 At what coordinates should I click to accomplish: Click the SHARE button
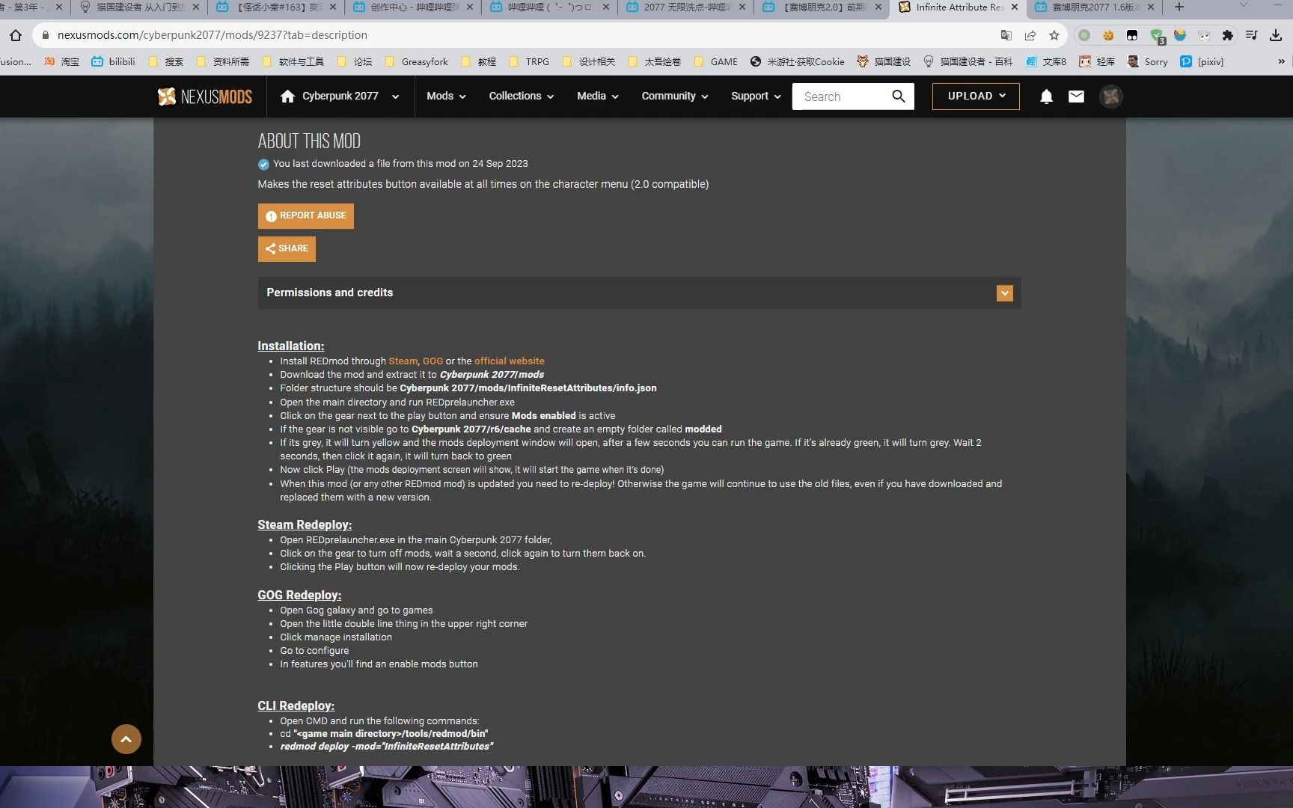click(287, 248)
